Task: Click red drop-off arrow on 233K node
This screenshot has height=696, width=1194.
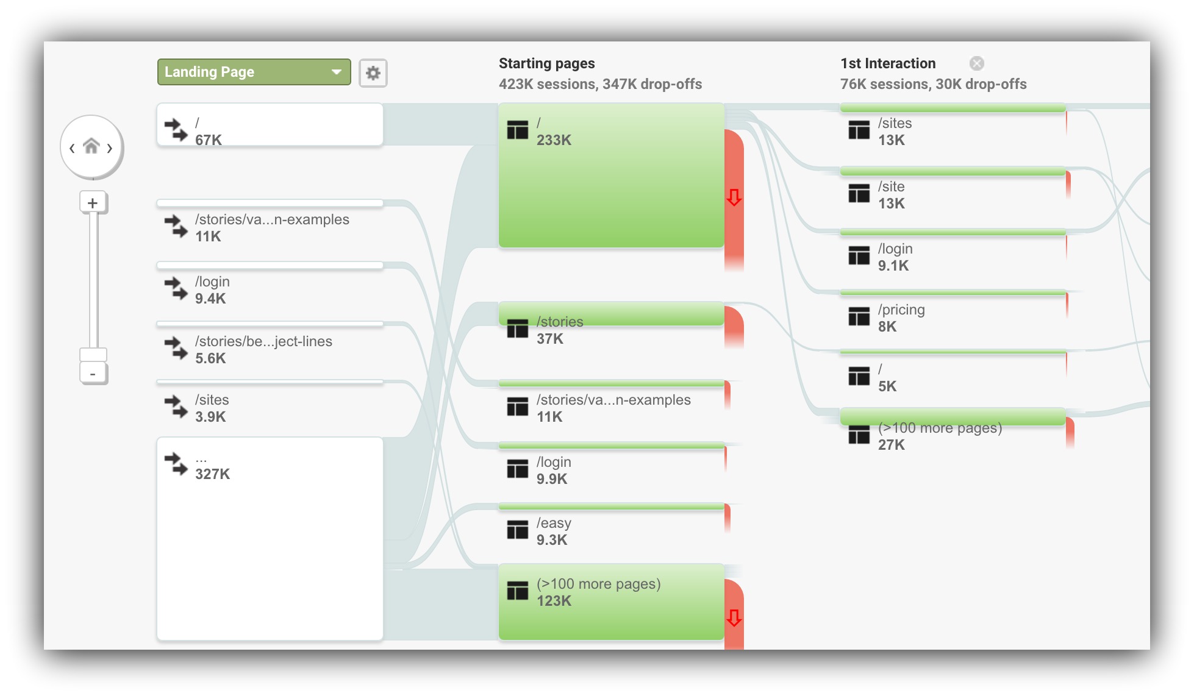Action: [x=734, y=197]
